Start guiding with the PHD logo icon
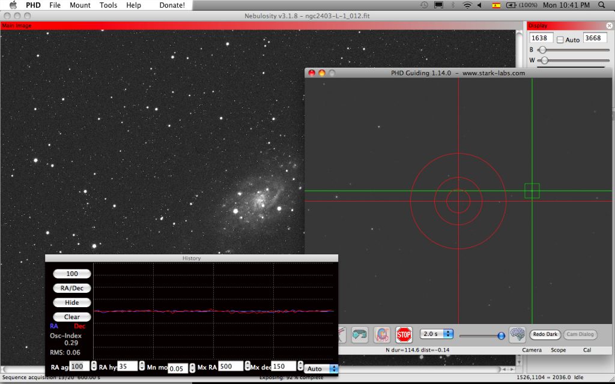The height and width of the screenshot is (384, 615). pos(383,335)
